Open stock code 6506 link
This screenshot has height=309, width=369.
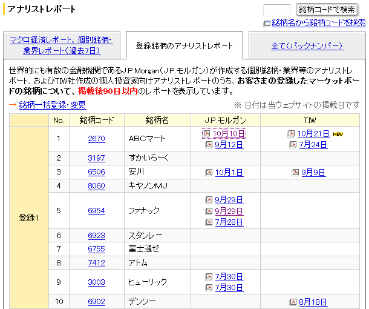[x=97, y=172]
